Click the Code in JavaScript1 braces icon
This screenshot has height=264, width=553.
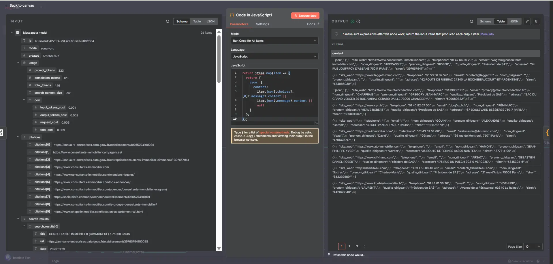point(232,15)
